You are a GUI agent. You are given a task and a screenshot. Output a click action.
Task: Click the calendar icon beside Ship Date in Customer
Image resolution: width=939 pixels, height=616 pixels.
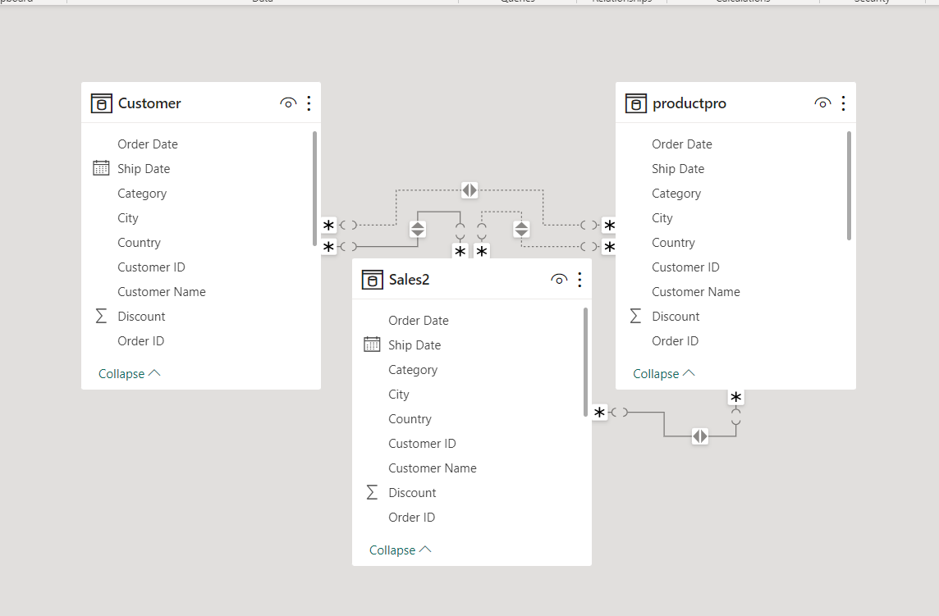[x=100, y=168]
